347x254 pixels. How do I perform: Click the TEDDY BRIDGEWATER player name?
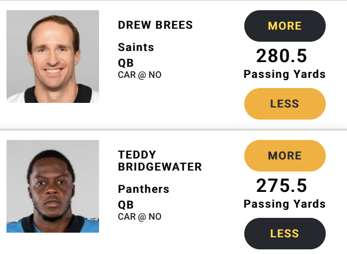160,161
